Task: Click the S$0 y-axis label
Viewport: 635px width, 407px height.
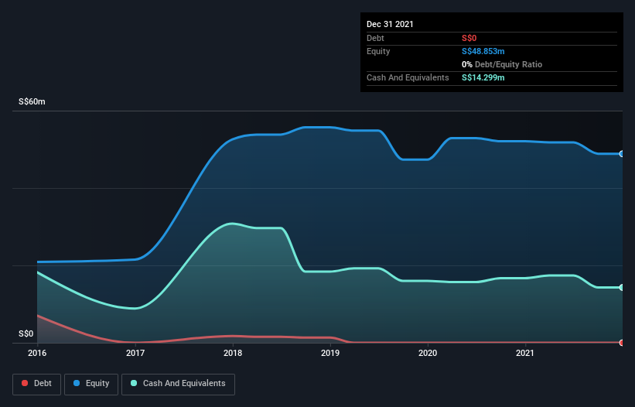Action: (26, 333)
